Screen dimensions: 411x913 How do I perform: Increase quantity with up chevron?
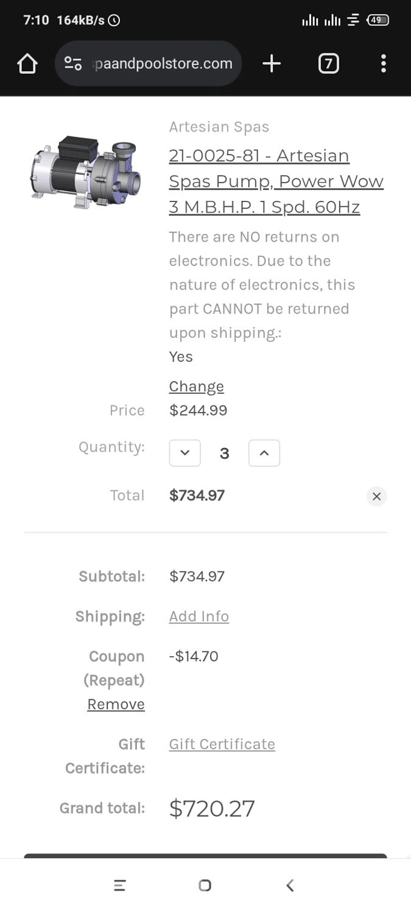264,453
